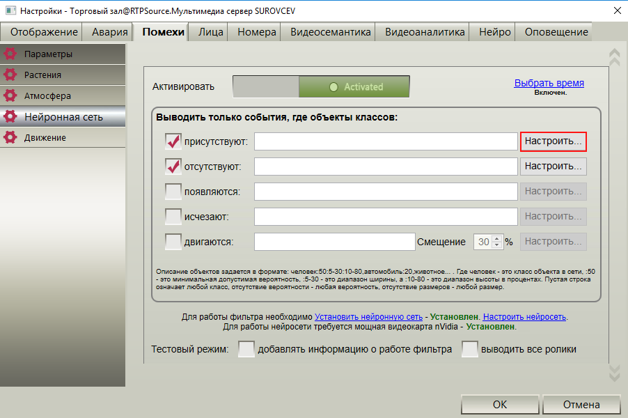Click the присутствуют classes text field
The width and height of the screenshot is (628, 418).
click(x=386, y=141)
